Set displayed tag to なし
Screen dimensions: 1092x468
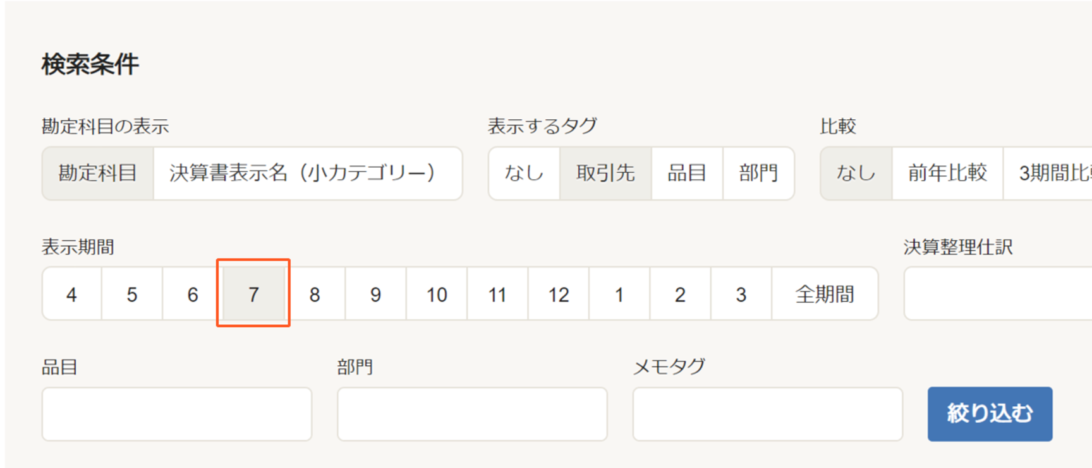[x=524, y=173]
